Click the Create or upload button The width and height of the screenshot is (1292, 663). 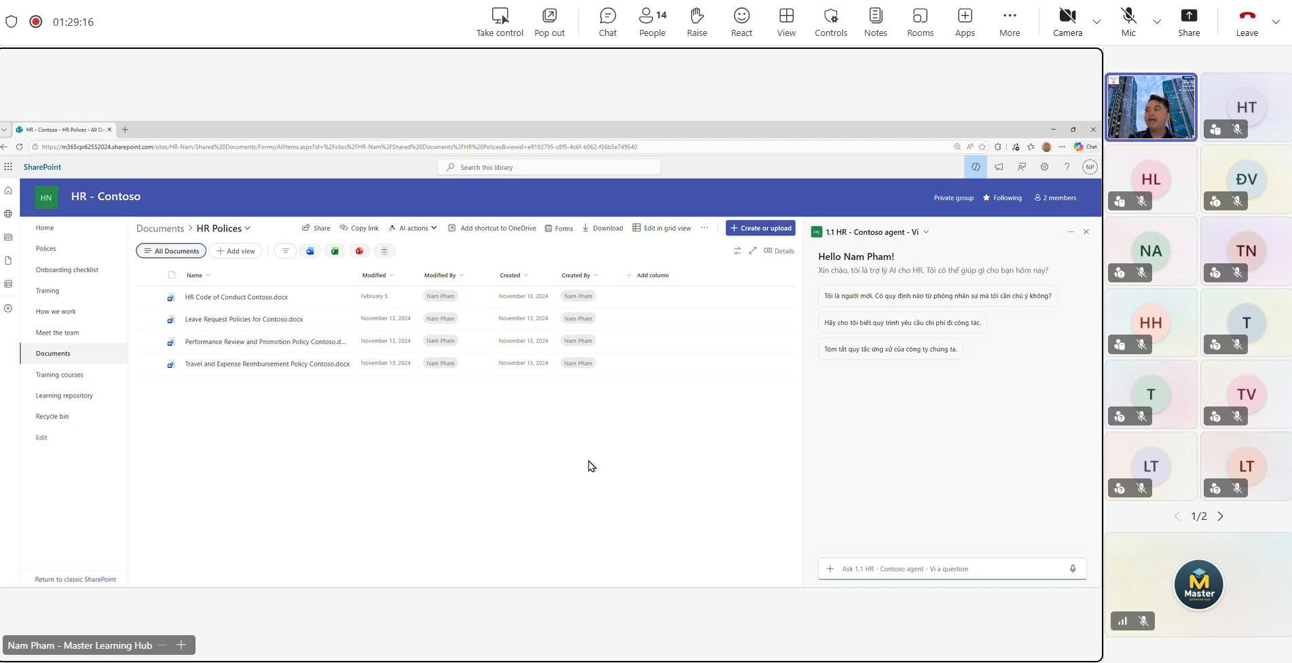pyautogui.click(x=760, y=228)
